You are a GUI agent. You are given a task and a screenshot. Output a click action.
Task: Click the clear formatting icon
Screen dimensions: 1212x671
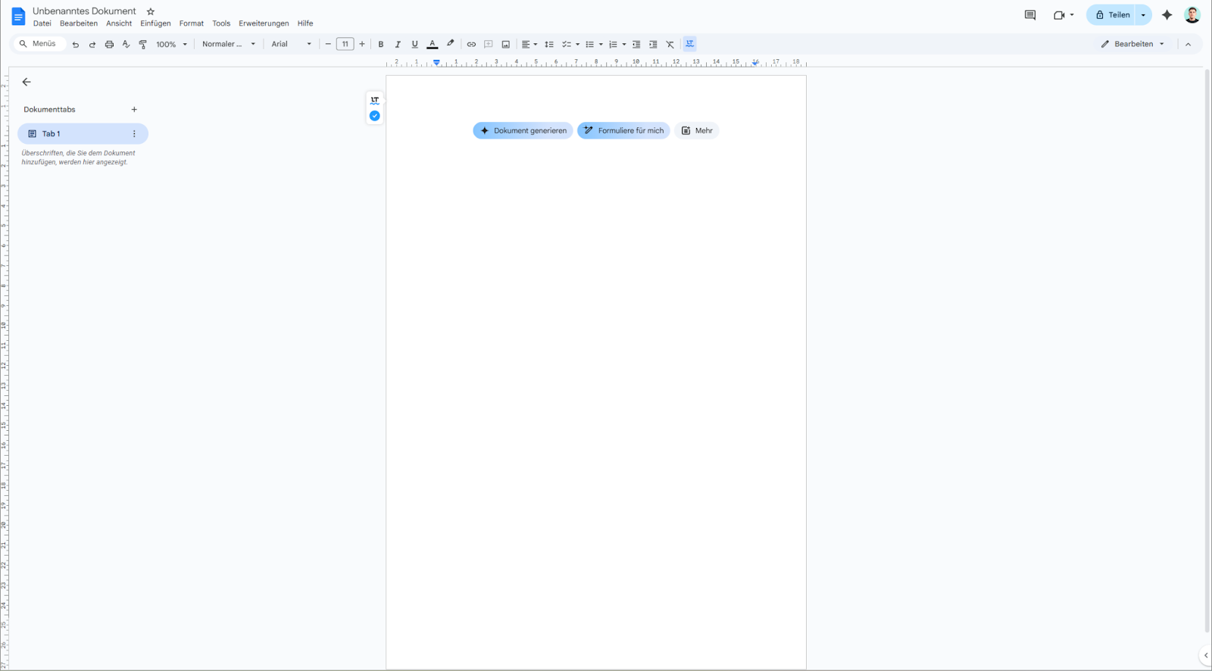[x=670, y=45]
